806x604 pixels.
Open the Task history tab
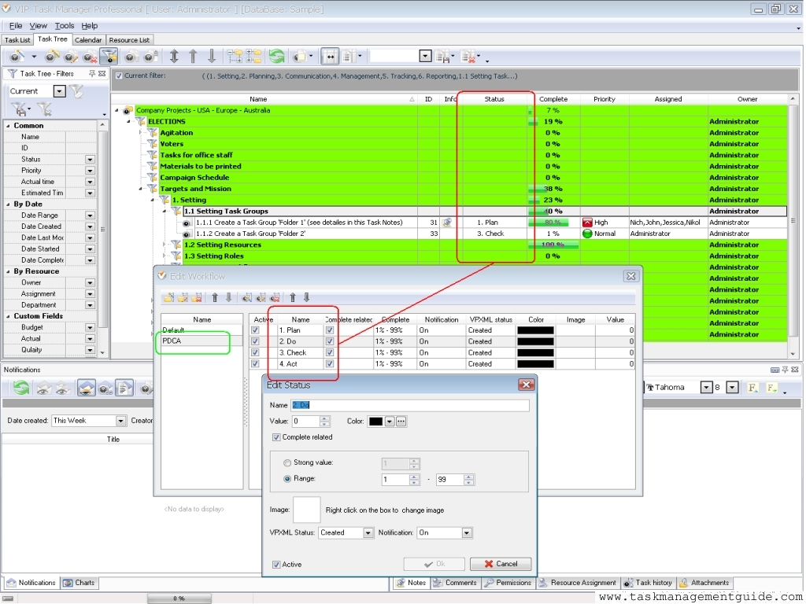(649, 583)
